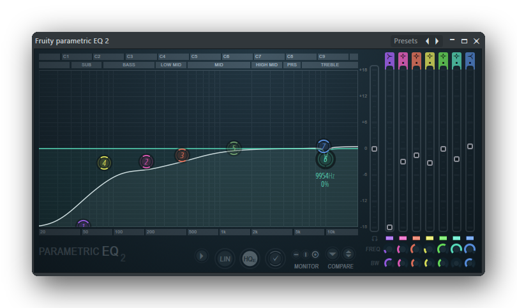
Task: Set monitor to input (bar option)
Action: click(306, 254)
